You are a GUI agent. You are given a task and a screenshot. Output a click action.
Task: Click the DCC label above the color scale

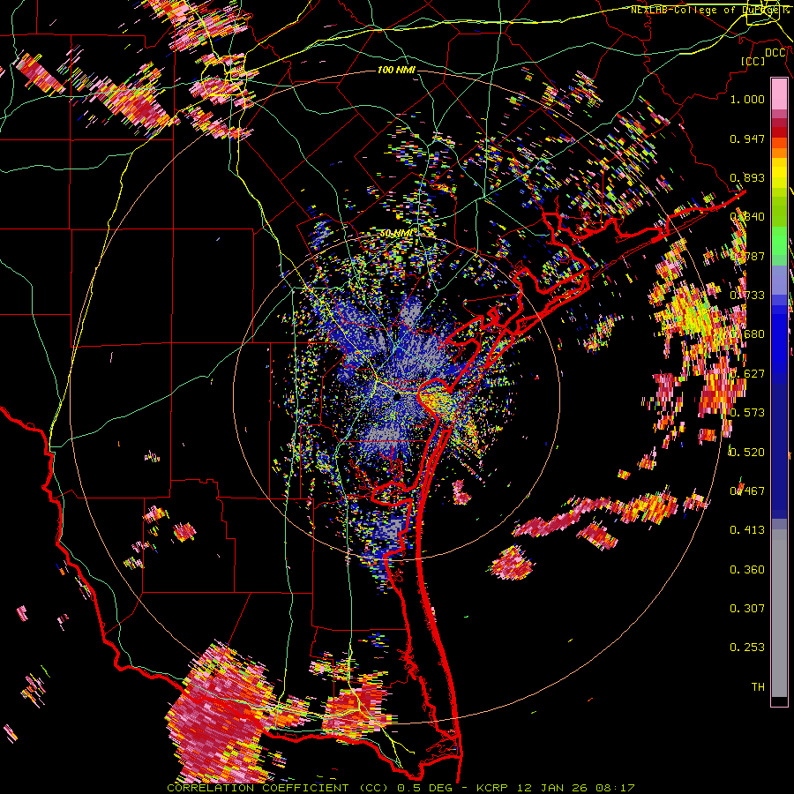[775, 53]
